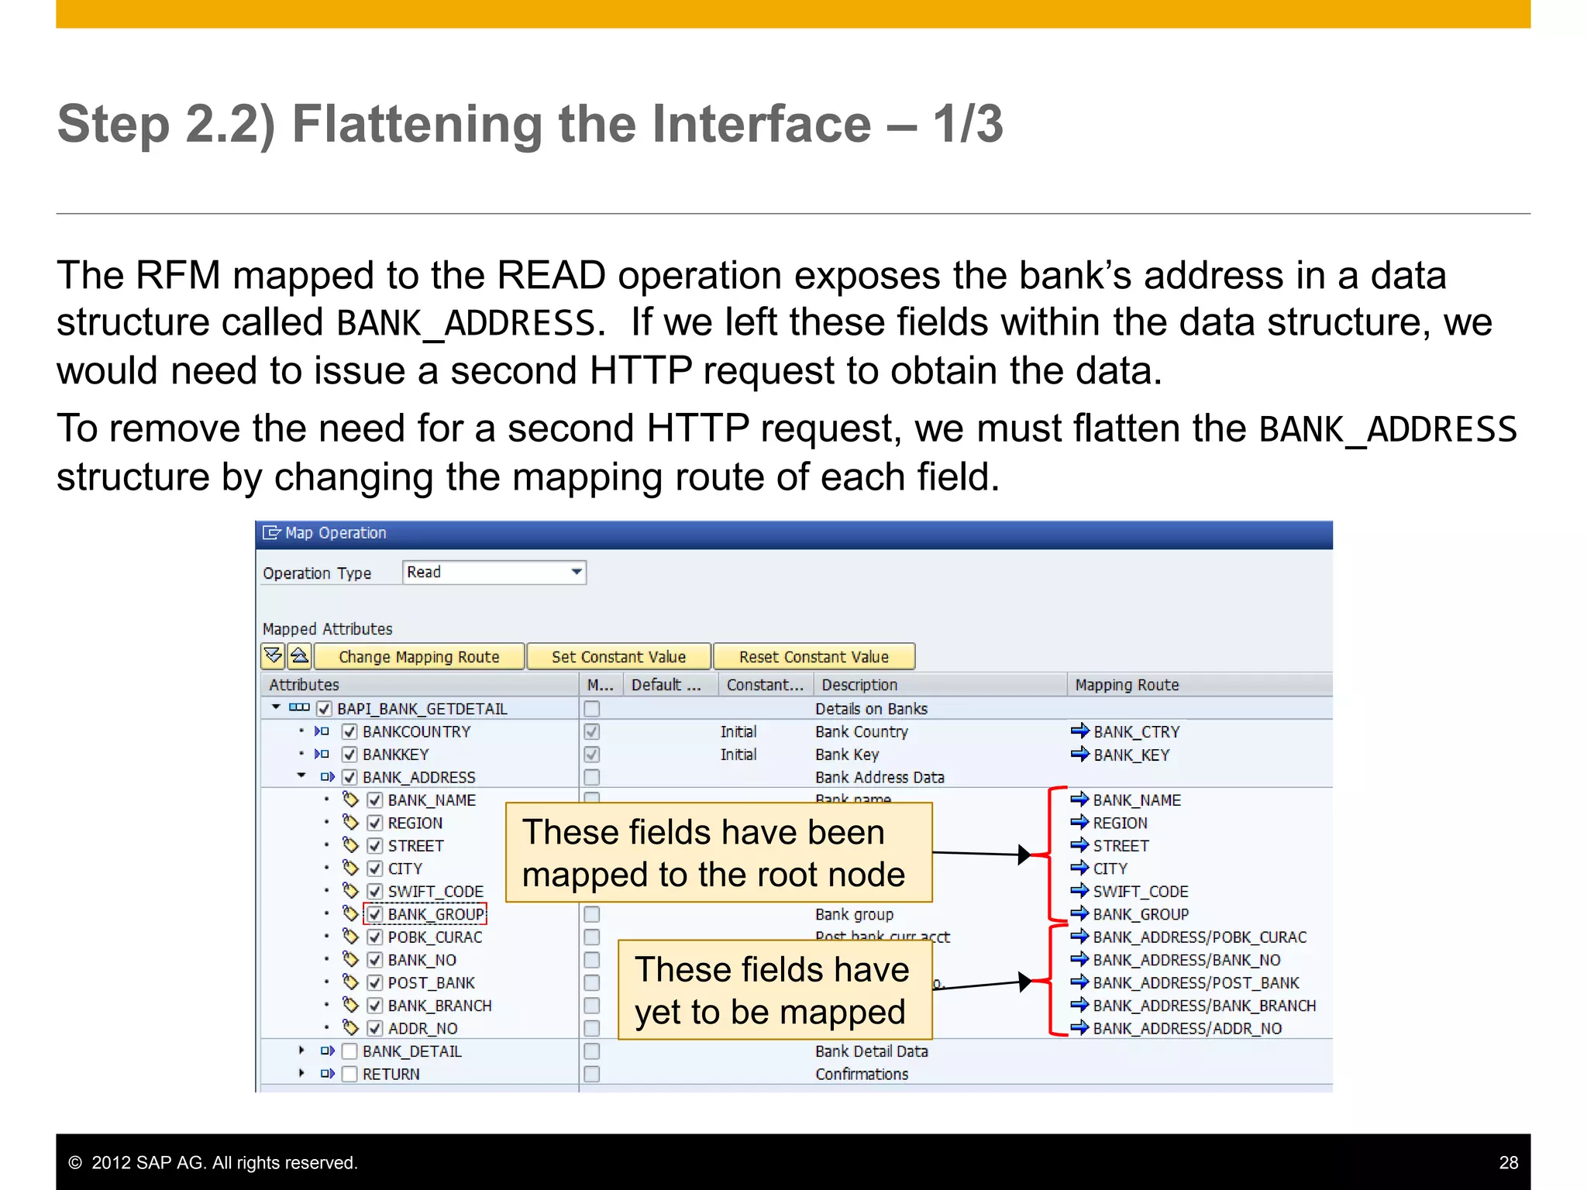Expand the RETURN tree node
The height and width of the screenshot is (1190, 1587).
(301, 1073)
